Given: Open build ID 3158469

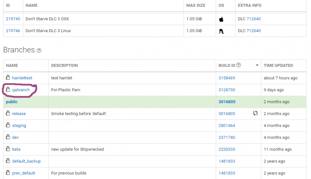Looking at the screenshot, I should click(x=227, y=78).
